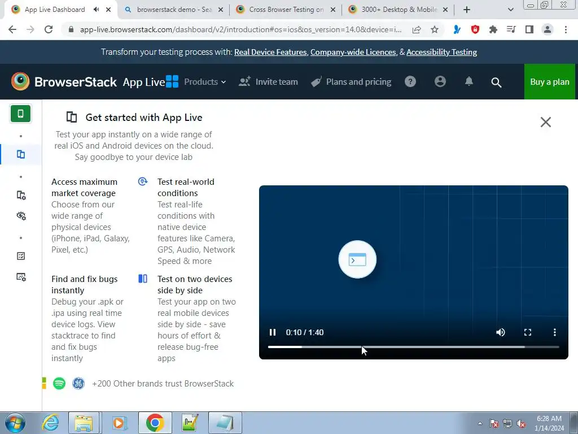The image size is (578, 434).
Task: Enter video fullscreen mode
Action: [x=528, y=332]
